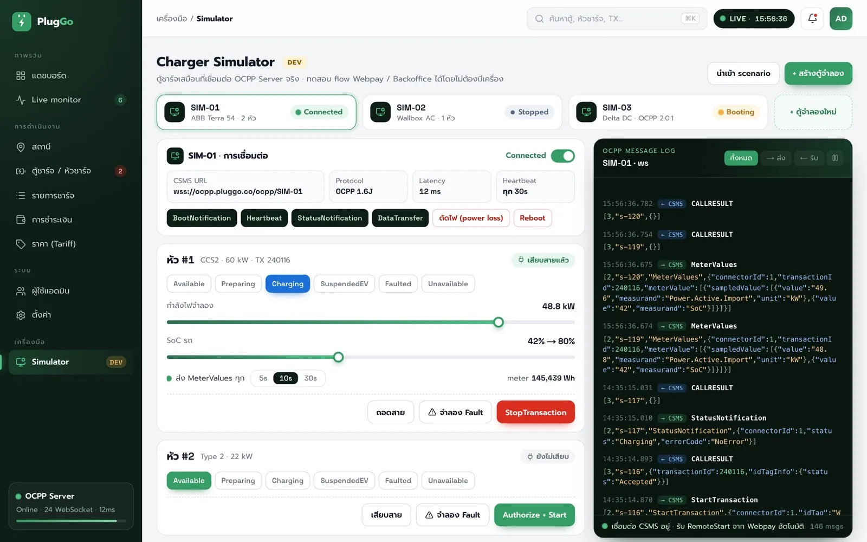
Task: Click the SoC slider handle
Action: 339,357
